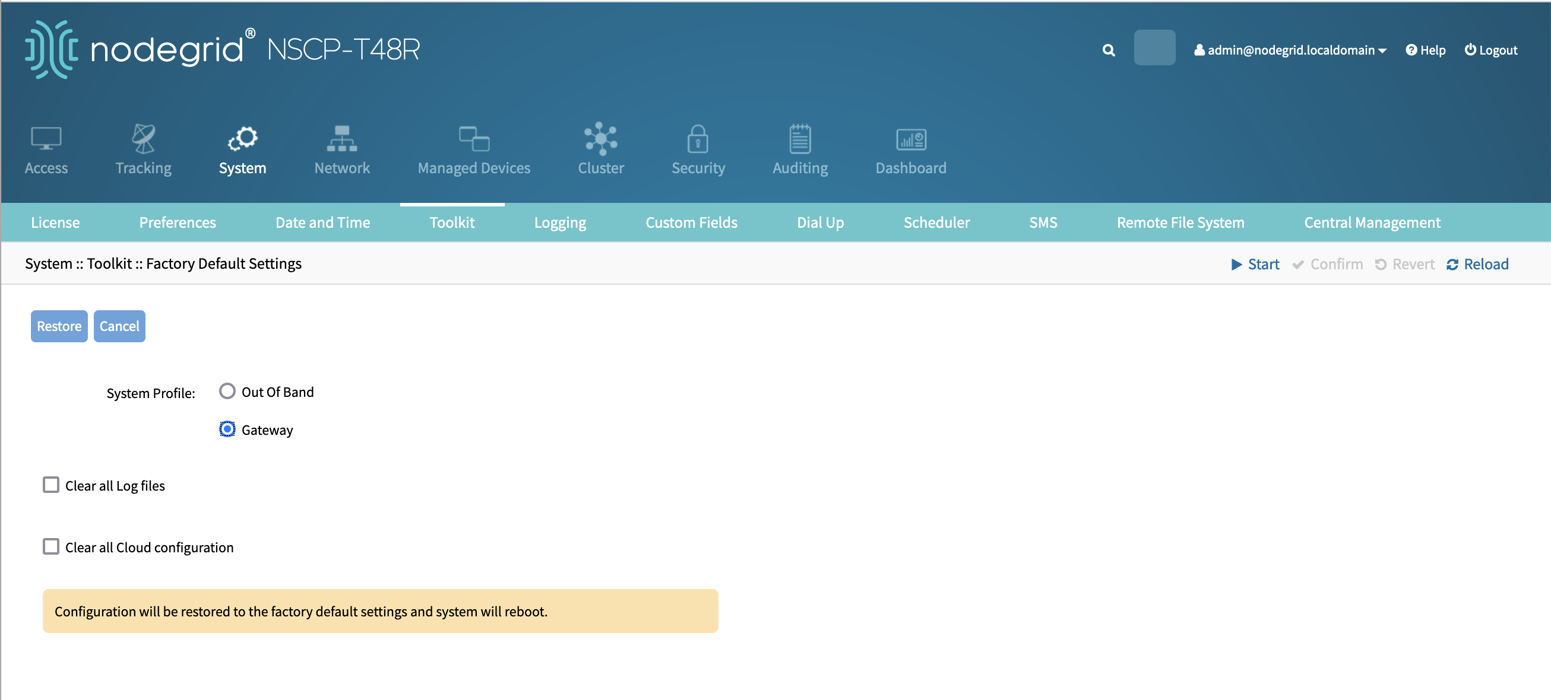Open the Central Management tab
Image resolution: width=1551 pixels, height=700 pixels.
pyautogui.click(x=1372, y=222)
